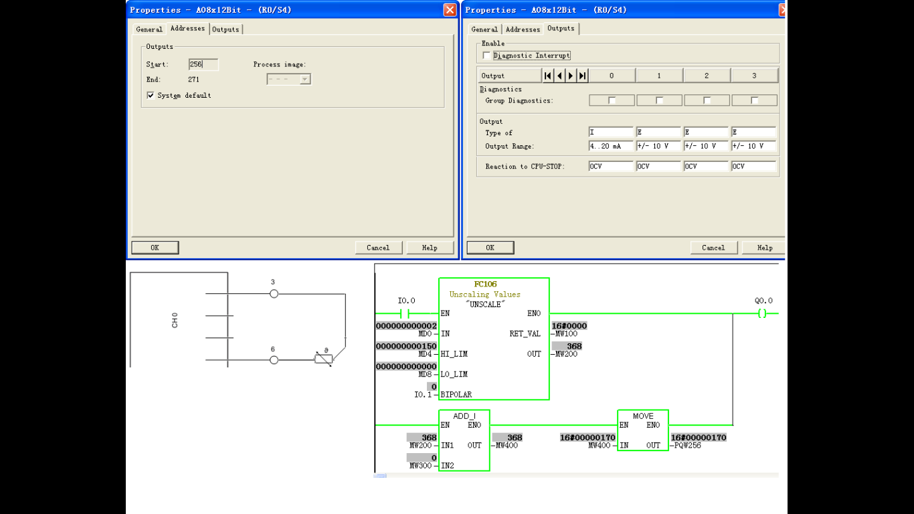Open Help from left Properties window
Viewport: 914px width, 514px height.
pos(430,248)
